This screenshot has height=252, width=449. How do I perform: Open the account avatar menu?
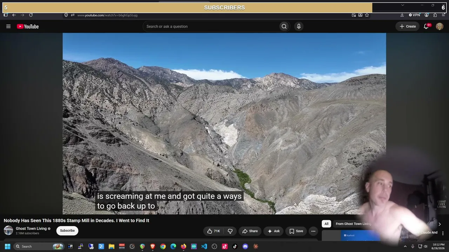coord(440,26)
